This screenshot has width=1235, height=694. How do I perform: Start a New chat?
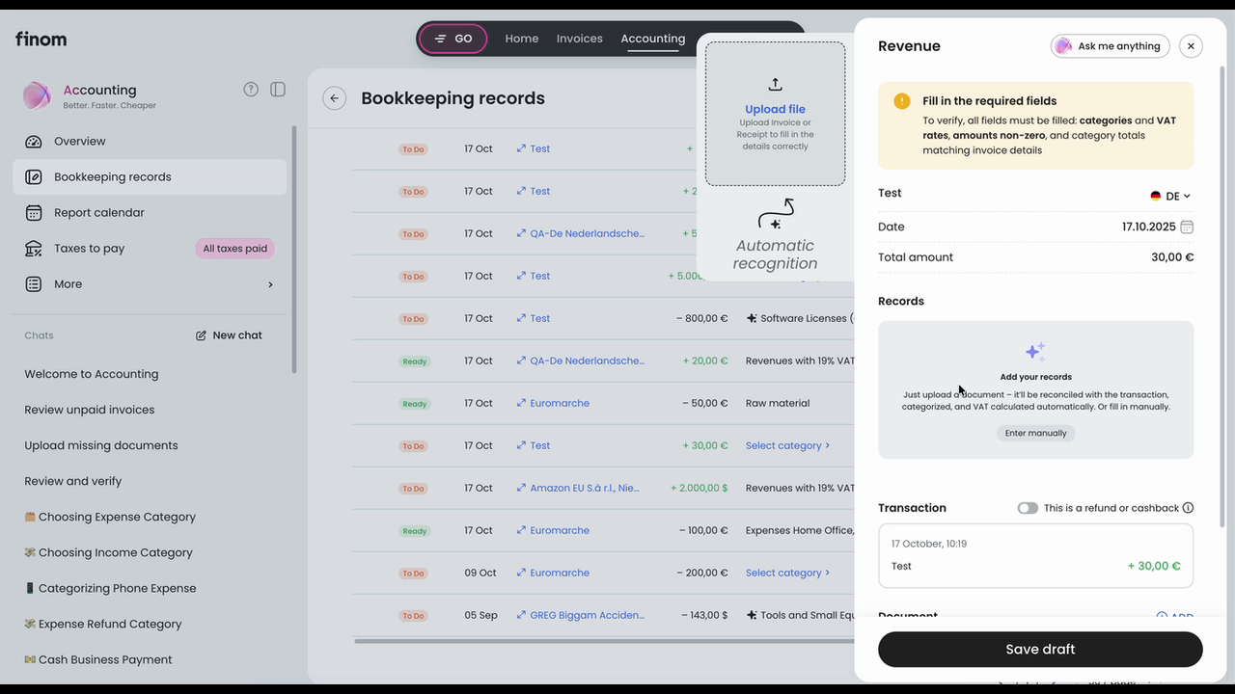coord(229,335)
